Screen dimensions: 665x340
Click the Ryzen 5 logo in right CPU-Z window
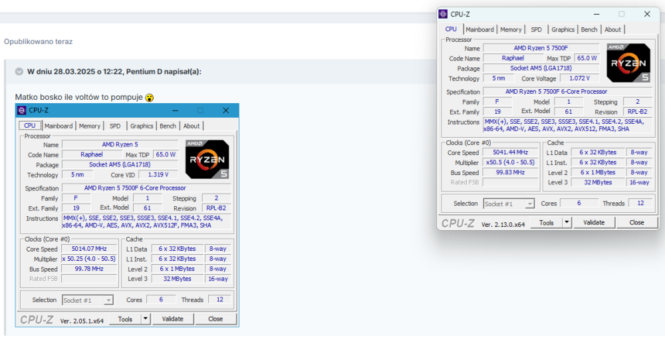click(628, 64)
